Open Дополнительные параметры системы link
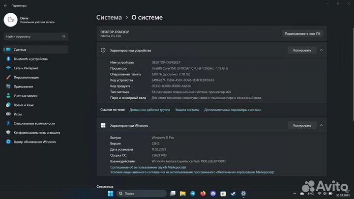Screen dimensions: 354x199 click(x=232, y=110)
